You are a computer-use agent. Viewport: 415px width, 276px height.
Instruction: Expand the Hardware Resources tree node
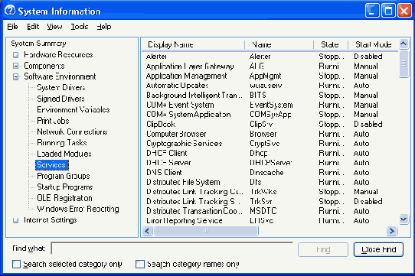(16, 55)
